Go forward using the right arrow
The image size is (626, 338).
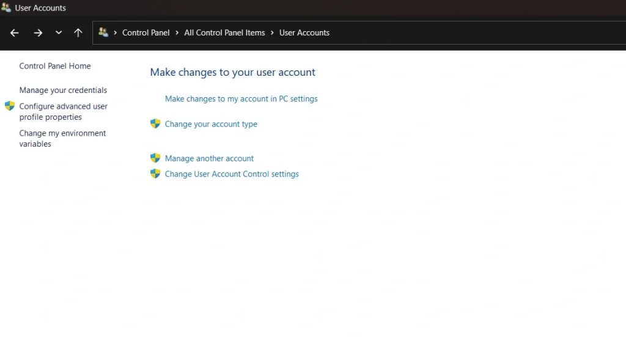pyautogui.click(x=38, y=33)
